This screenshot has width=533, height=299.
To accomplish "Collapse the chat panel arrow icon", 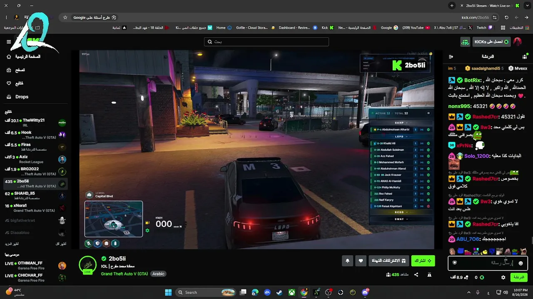I will point(451,56).
